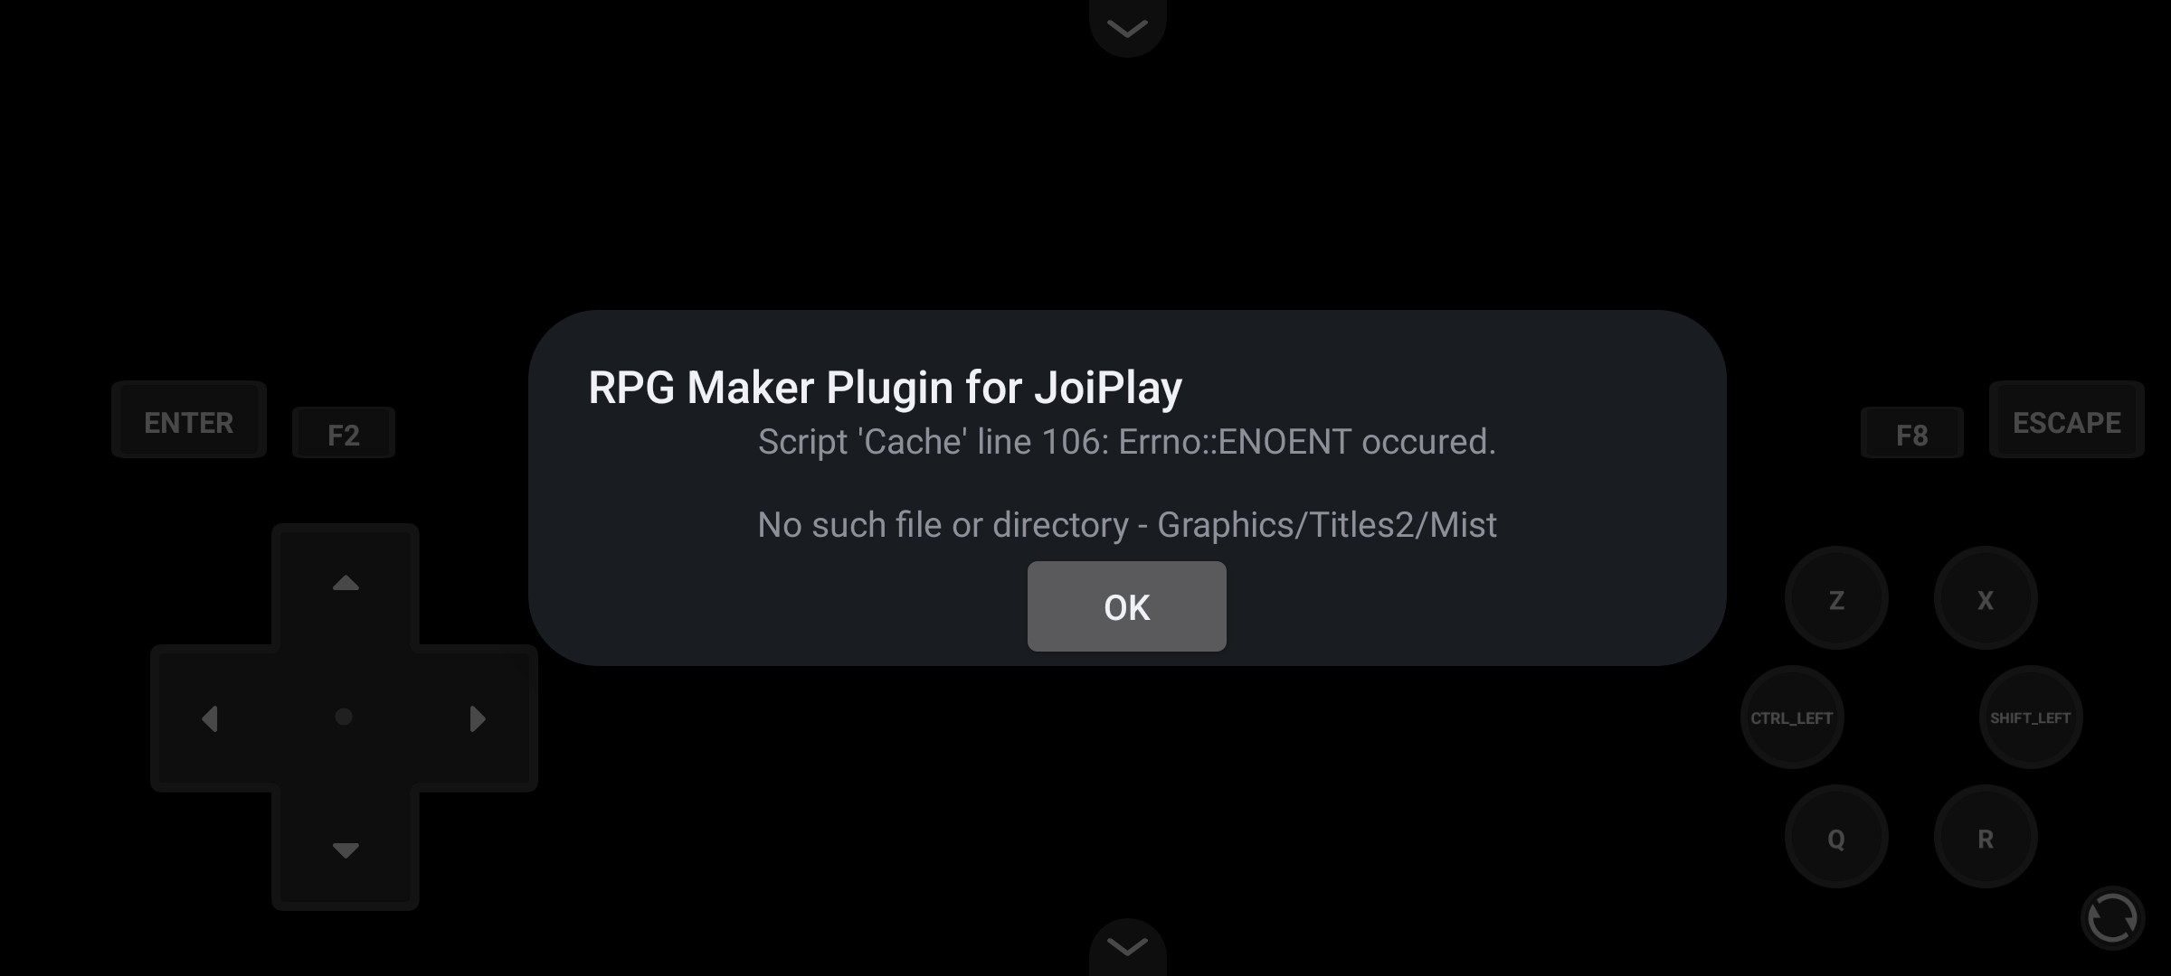Tap the ENTER virtual key
Viewport: 2171px width, 976px height.
[x=189, y=420]
